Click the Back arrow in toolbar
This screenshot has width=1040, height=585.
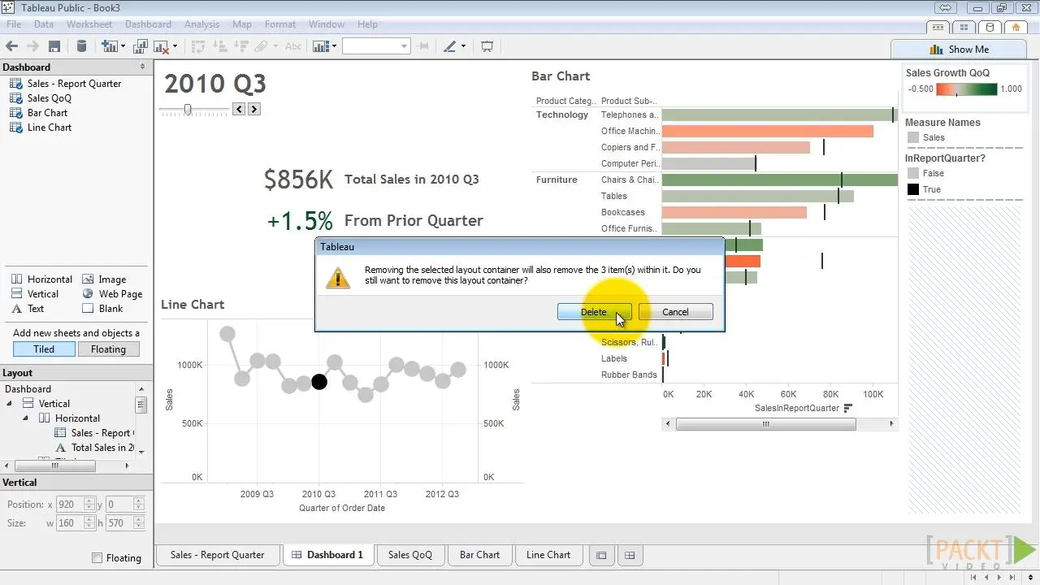coord(11,46)
